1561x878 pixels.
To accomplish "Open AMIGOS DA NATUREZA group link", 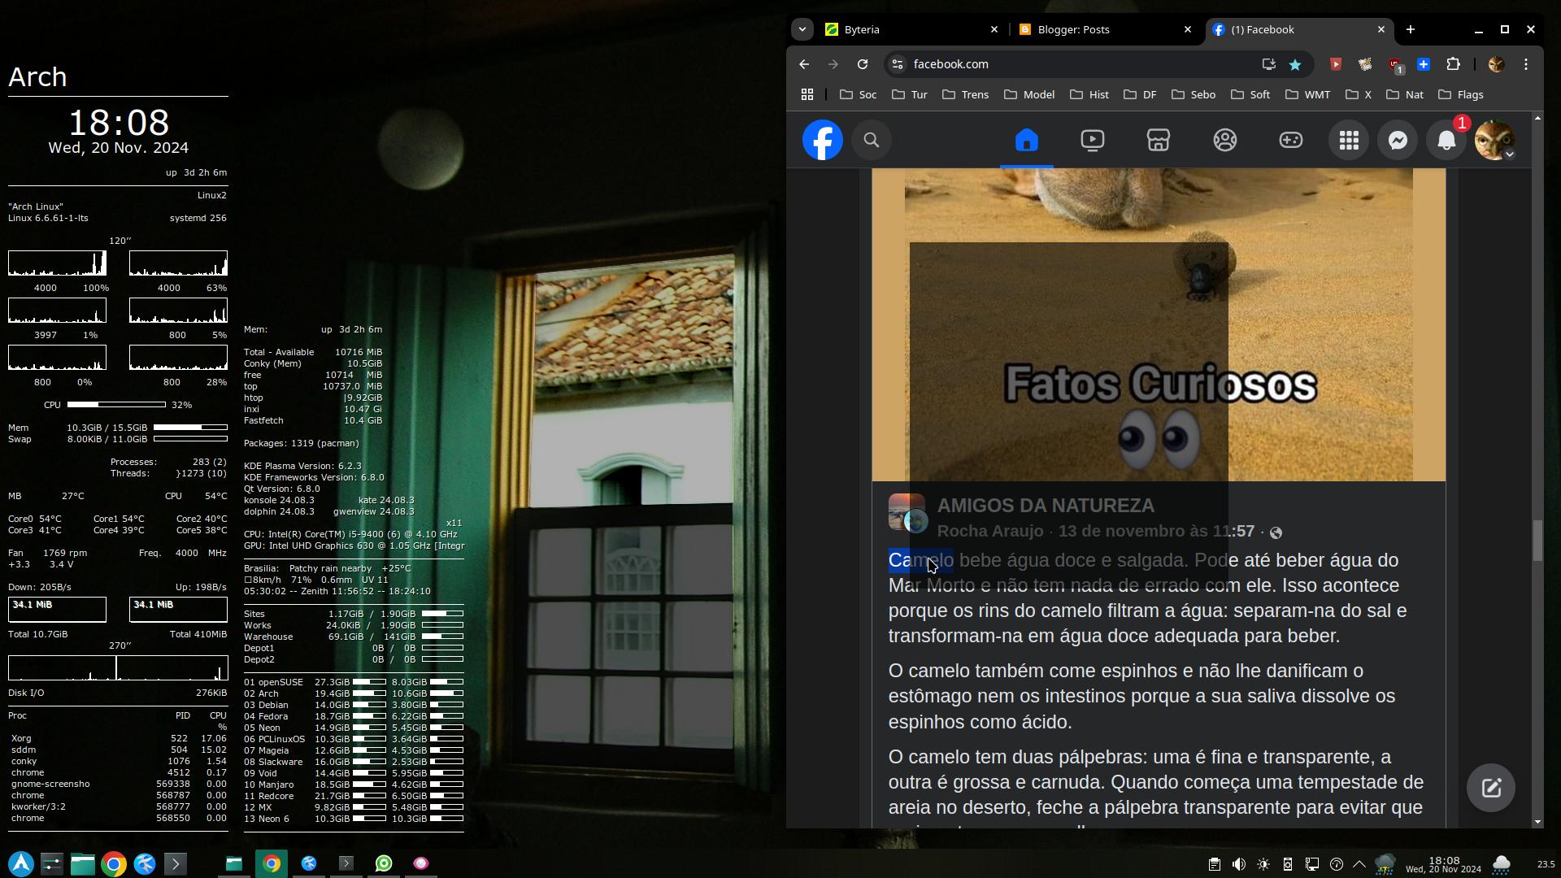I will pos(1046,506).
